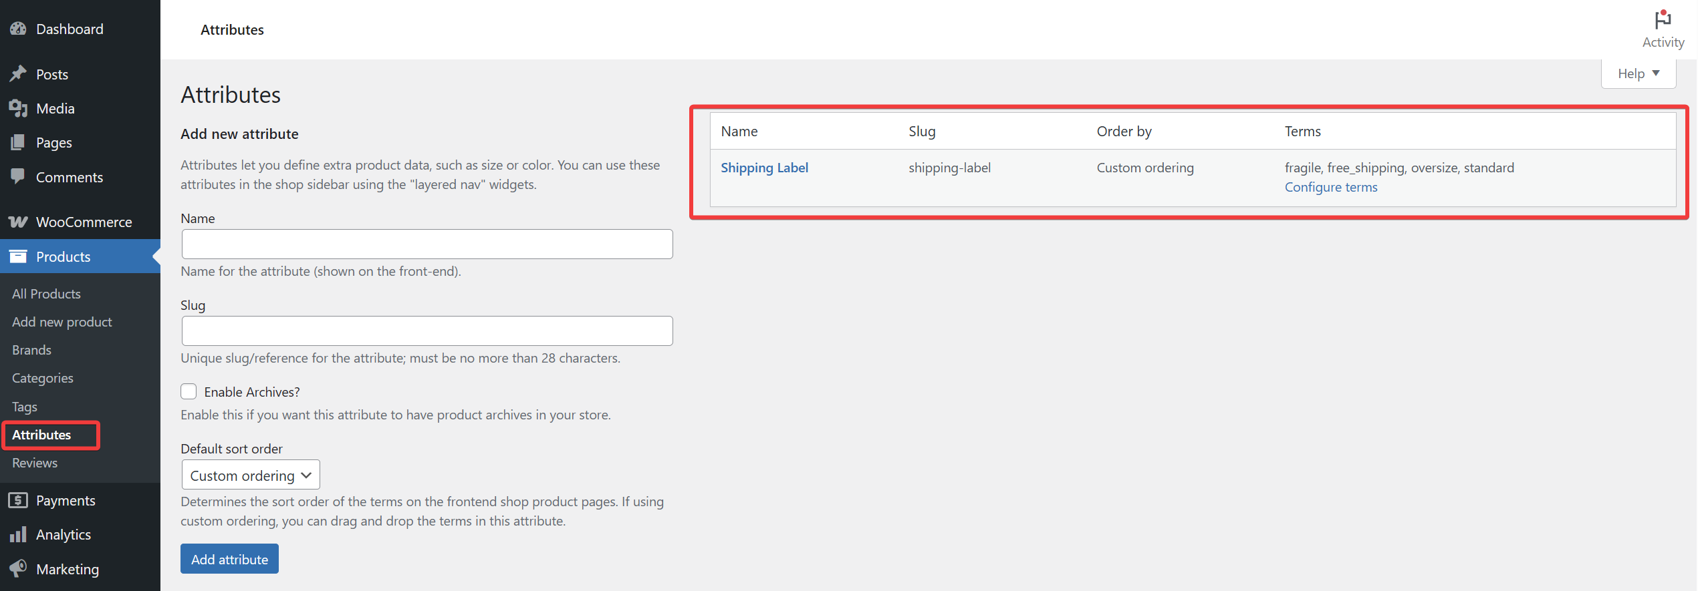
Task: Open All Products submenu item
Action: [x=46, y=294]
